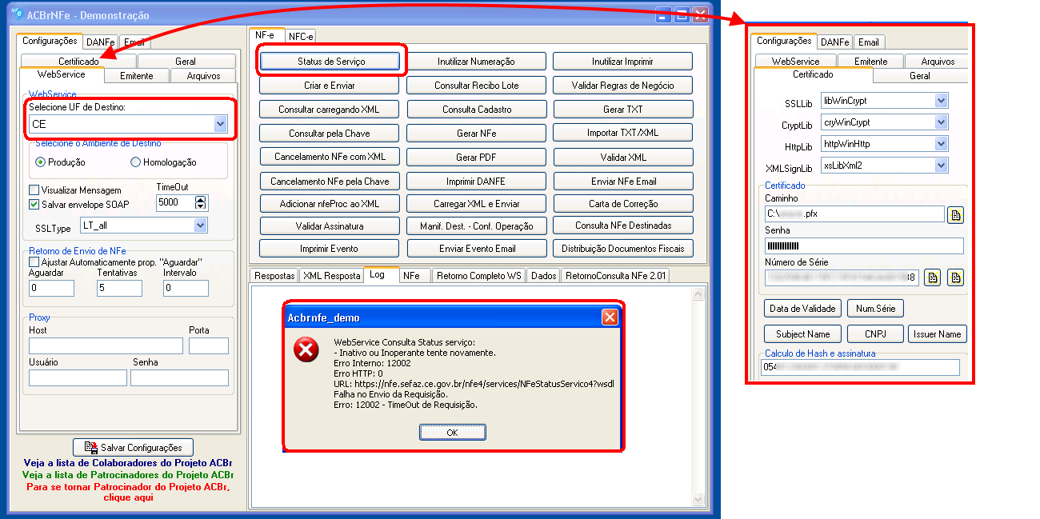Click the Num.Série button
Screen dimensions: 1040x519
(875, 308)
